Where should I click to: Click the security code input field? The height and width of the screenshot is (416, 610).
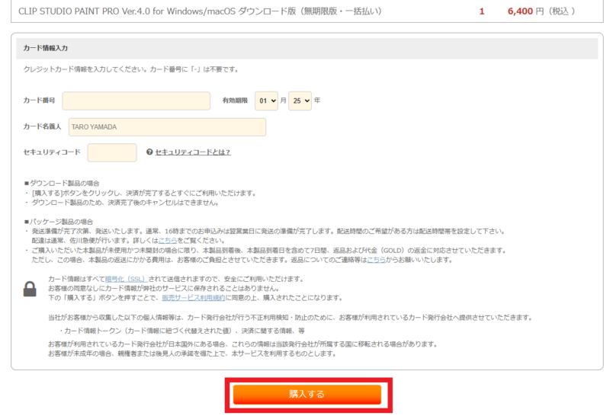point(112,152)
